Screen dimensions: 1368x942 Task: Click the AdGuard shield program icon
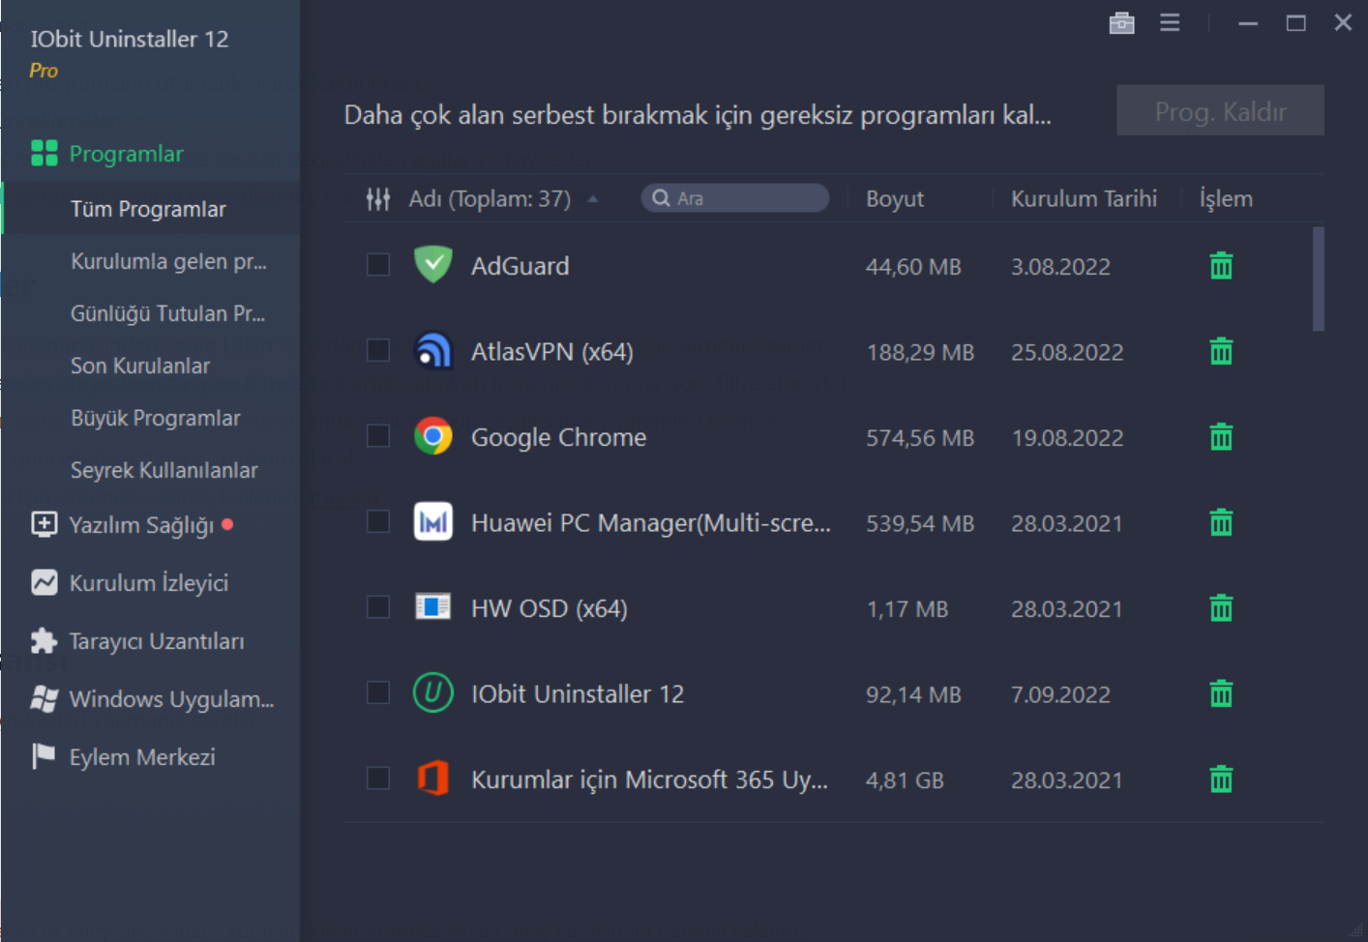[433, 264]
